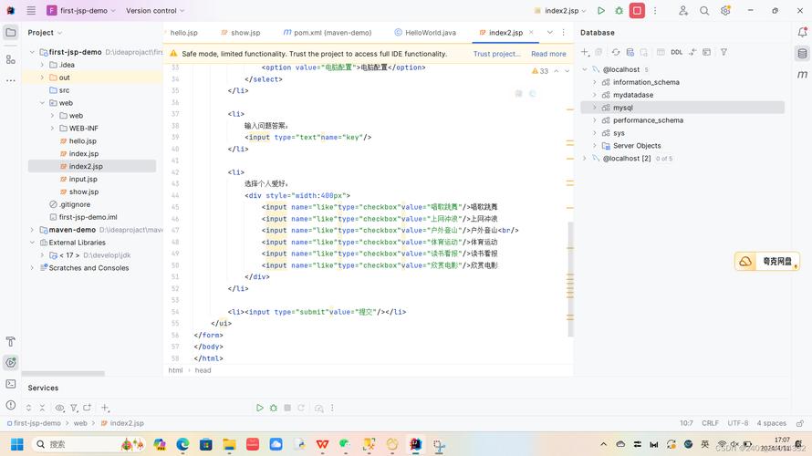Close the index2.jsp tab

531,32
